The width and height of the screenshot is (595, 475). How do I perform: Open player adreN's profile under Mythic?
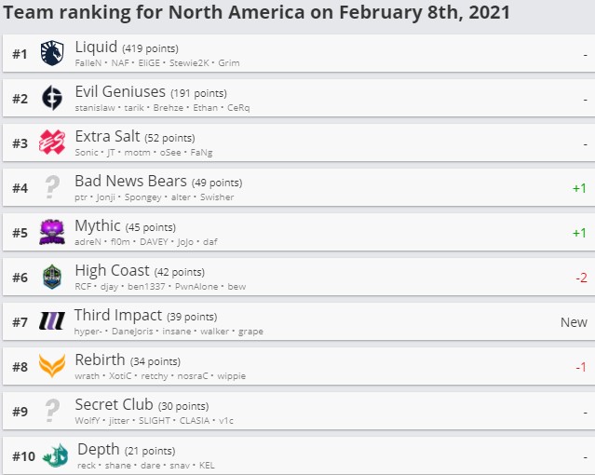click(88, 241)
